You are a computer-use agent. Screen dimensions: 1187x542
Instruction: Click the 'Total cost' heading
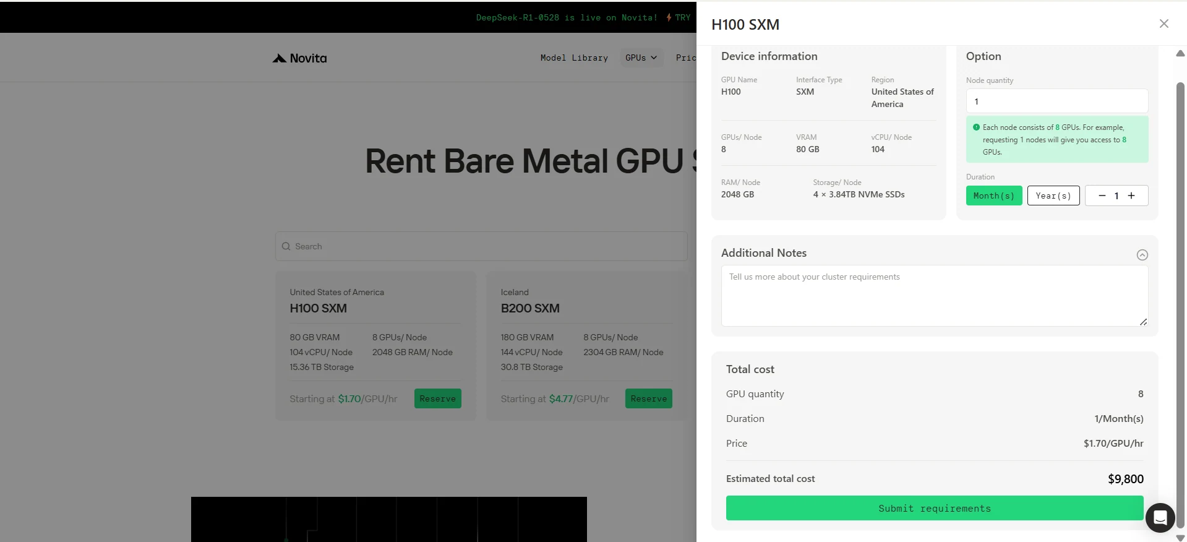pos(750,369)
